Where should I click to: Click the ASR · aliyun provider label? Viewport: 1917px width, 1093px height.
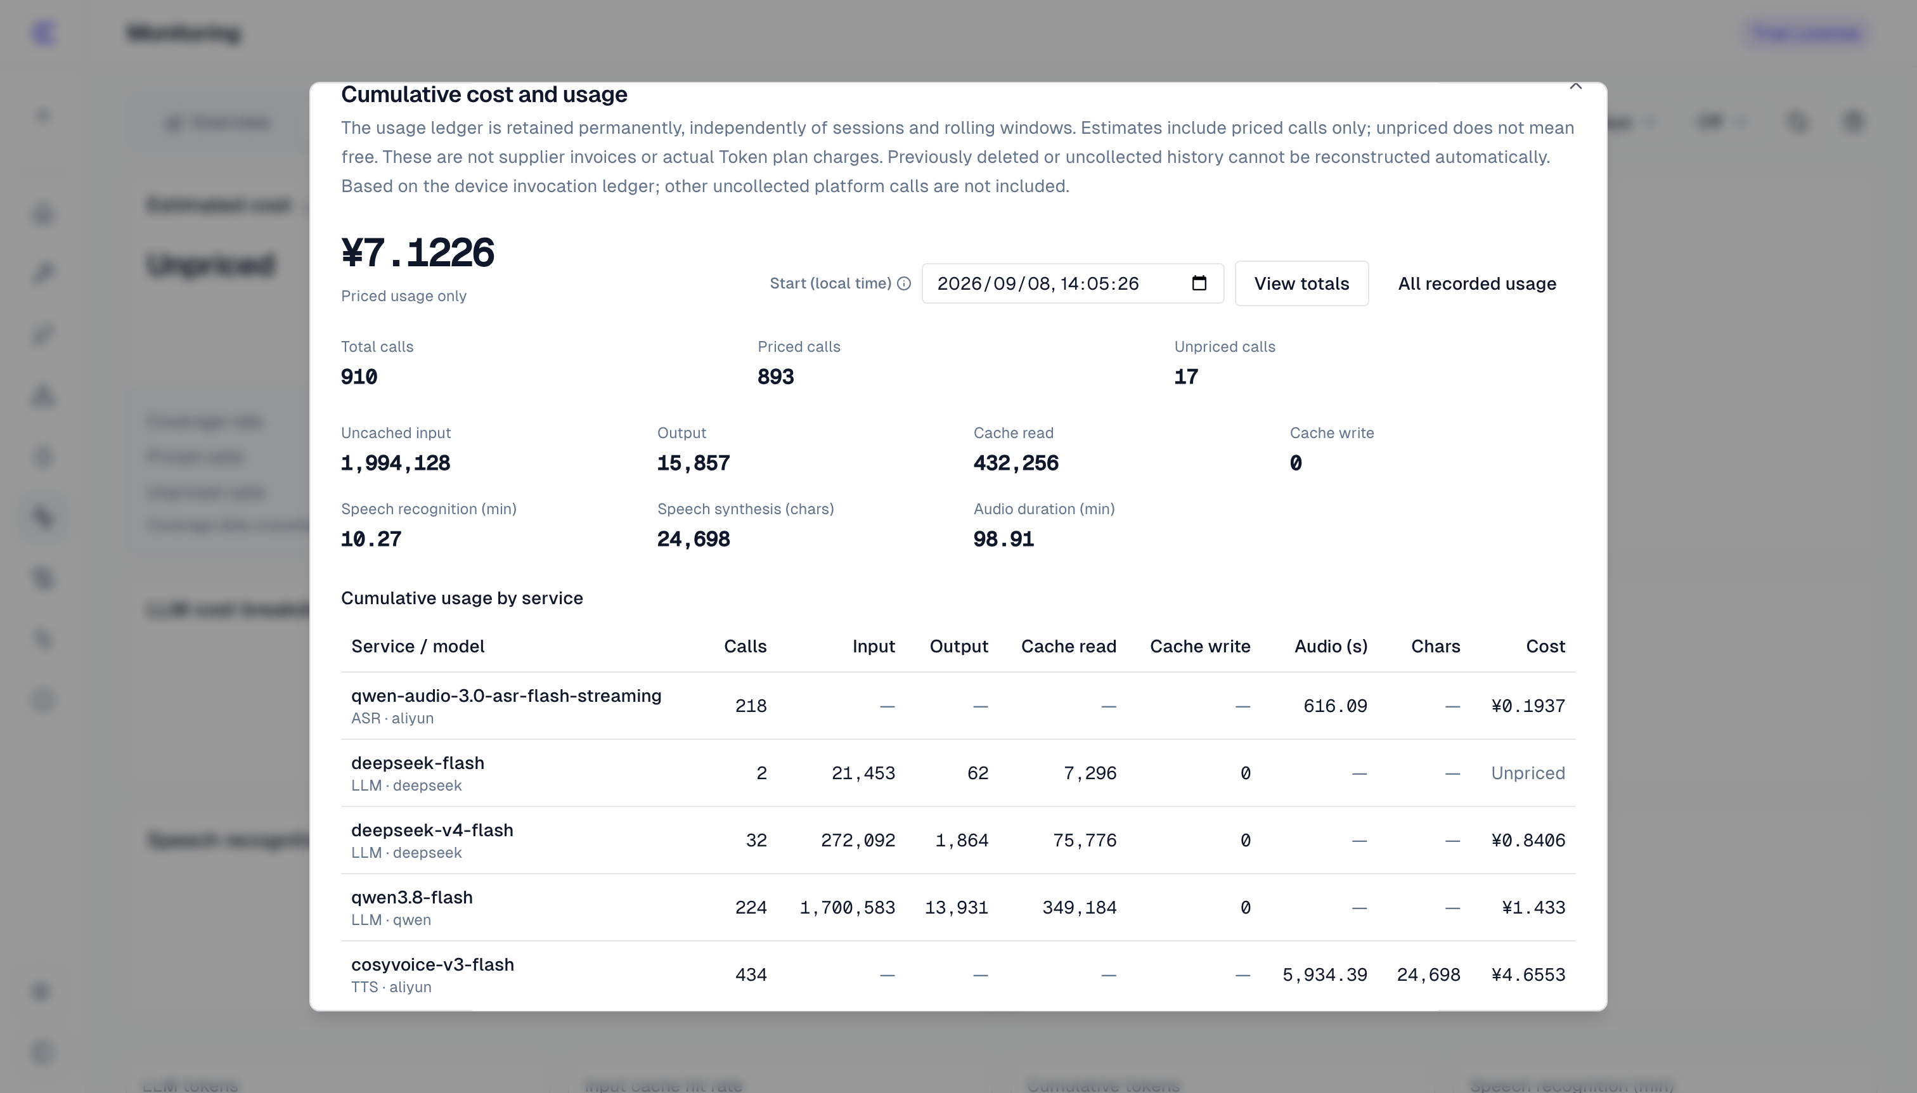click(x=392, y=718)
